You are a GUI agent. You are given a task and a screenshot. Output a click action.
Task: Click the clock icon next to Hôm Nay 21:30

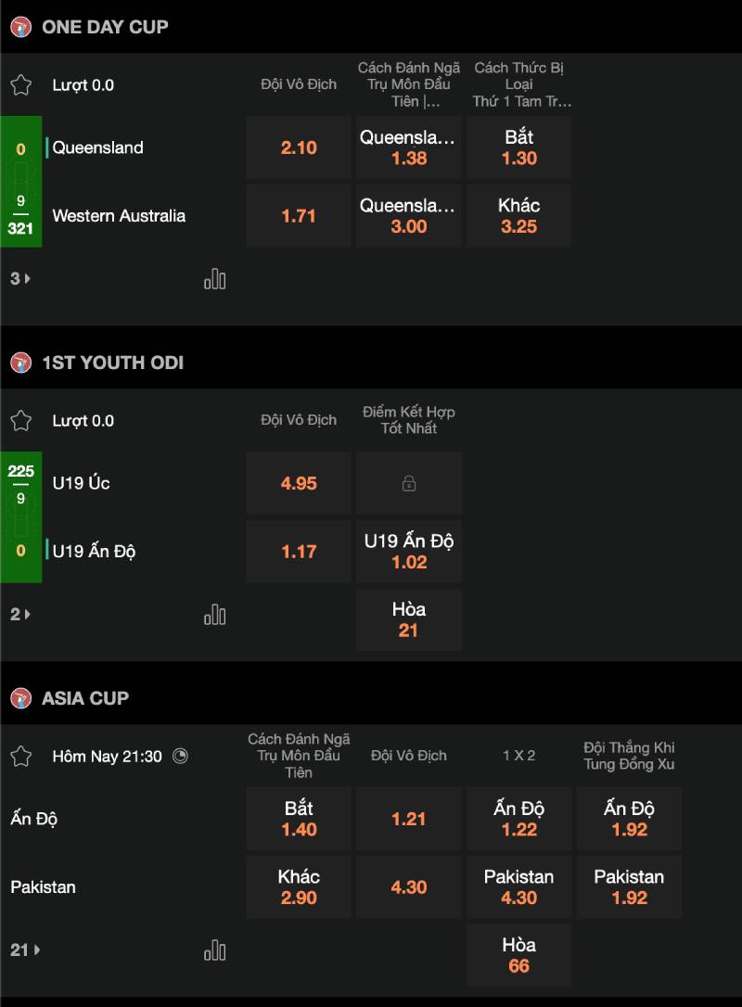click(181, 756)
